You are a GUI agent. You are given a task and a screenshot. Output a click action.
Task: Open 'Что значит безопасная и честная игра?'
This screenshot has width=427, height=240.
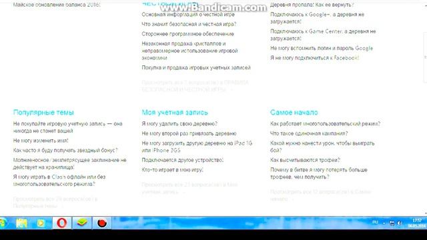point(189,24)
